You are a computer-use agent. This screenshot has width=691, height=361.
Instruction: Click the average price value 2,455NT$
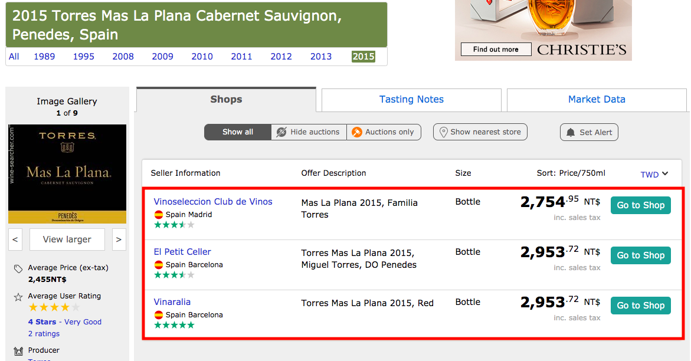[x=47, y=280]
